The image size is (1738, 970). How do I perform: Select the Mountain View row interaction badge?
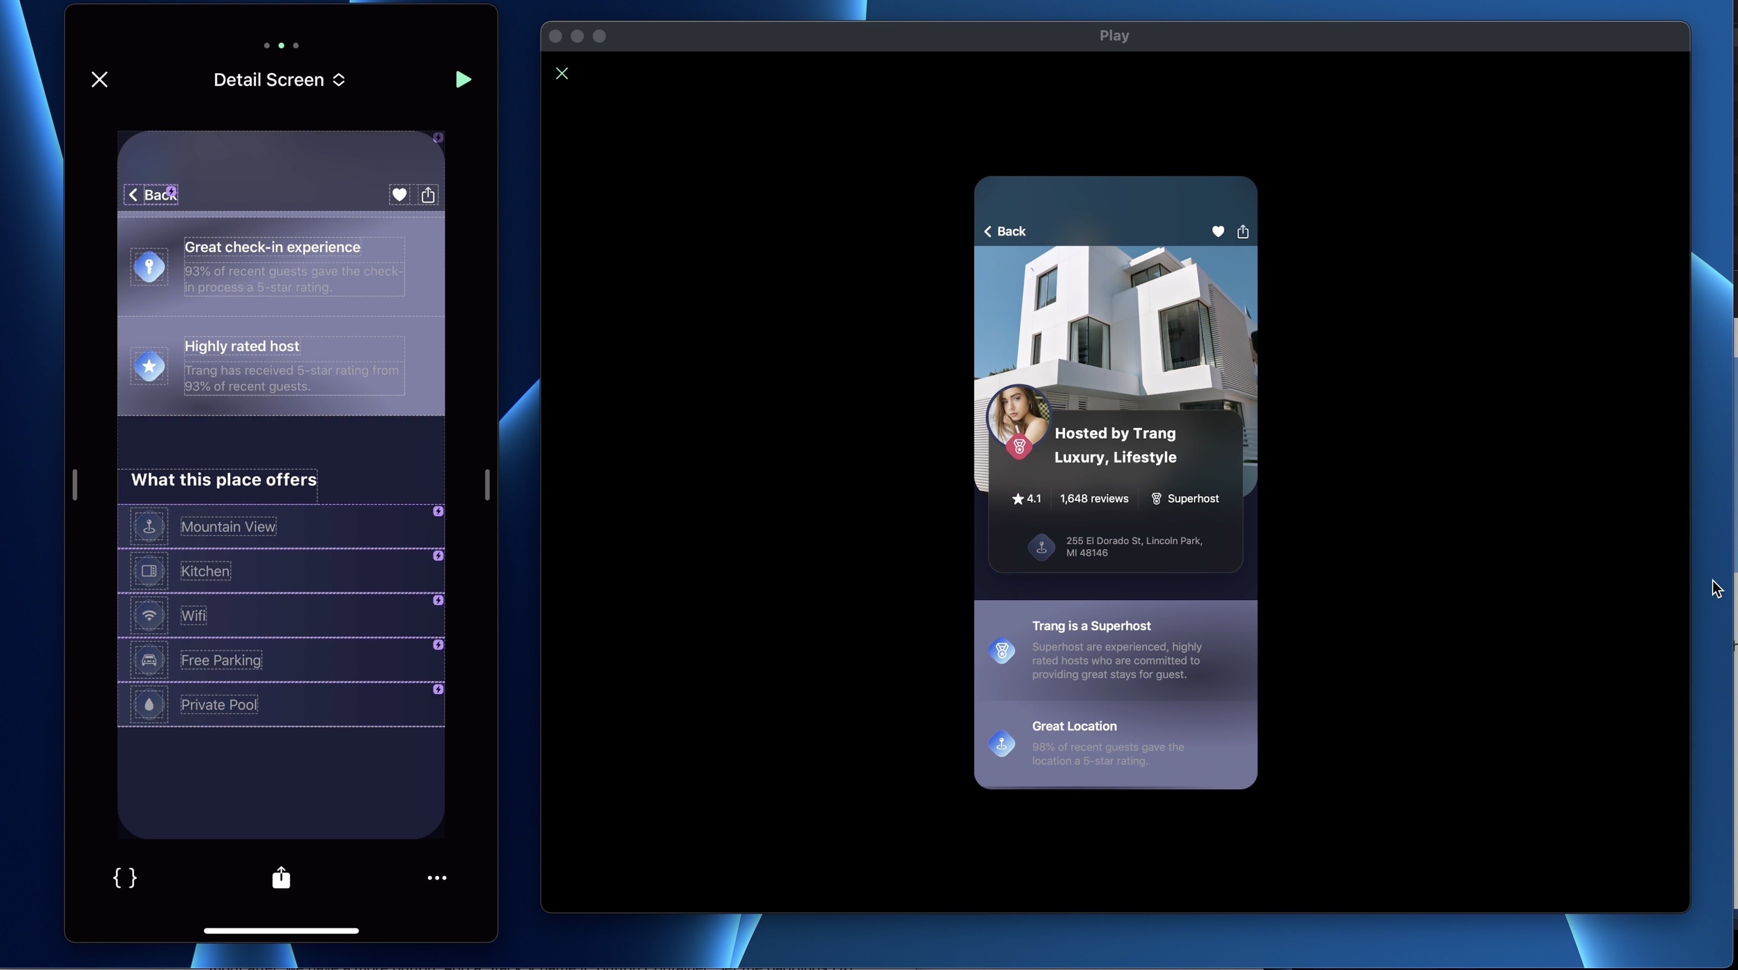click(x=438, y=511)
